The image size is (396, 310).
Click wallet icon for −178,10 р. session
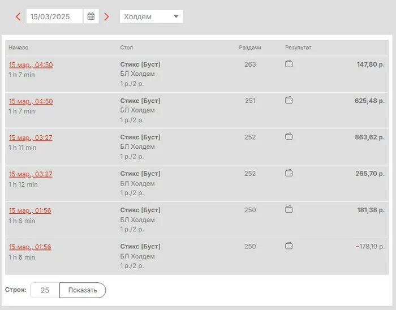289,246
